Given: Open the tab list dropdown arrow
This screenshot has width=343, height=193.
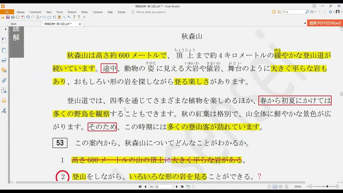Looking at the screenshot, I should pos(305,23).
